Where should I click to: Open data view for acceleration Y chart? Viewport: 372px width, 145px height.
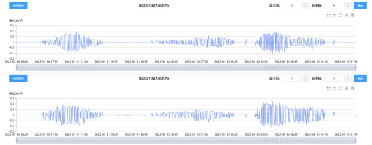pyautogui.click(x=352, y=88)
